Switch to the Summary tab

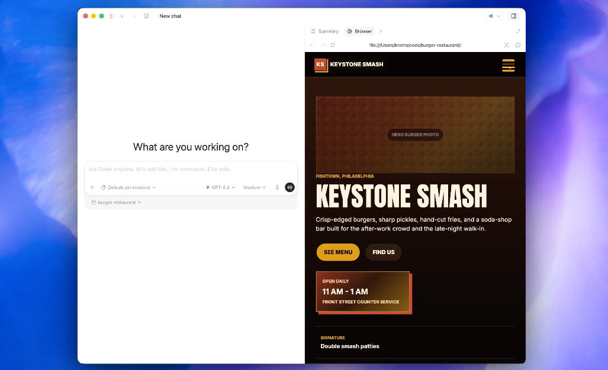coord(325,31)
